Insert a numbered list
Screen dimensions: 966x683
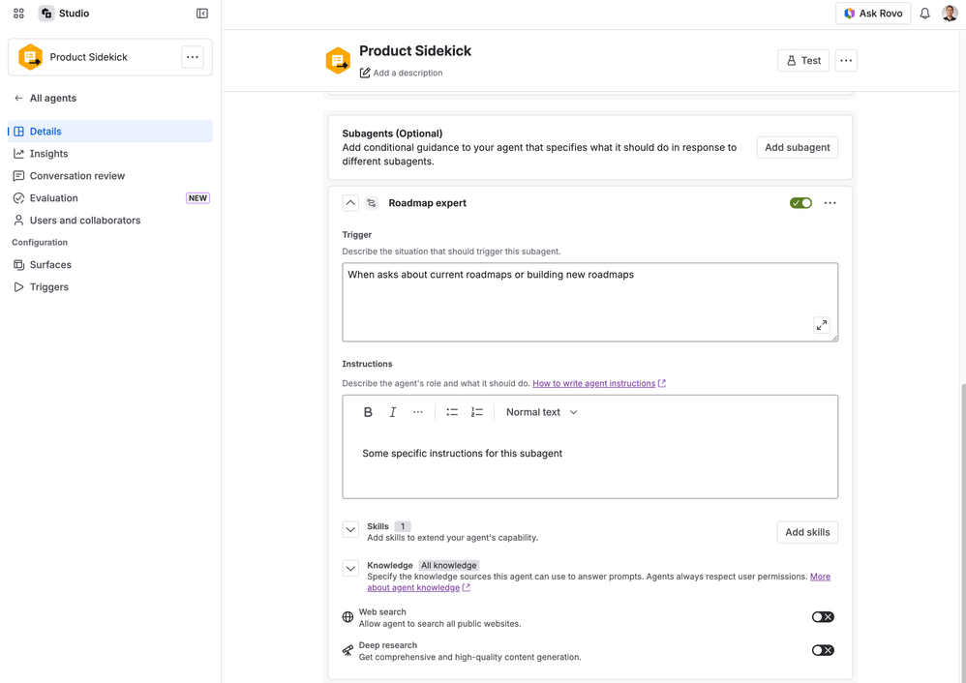pyautogui.click(x=477, y=412)
